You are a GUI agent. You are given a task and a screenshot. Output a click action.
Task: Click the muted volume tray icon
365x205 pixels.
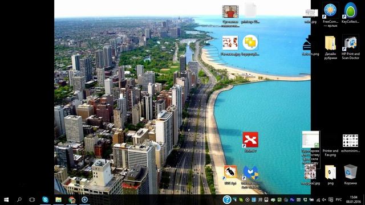tap(324, 200)
